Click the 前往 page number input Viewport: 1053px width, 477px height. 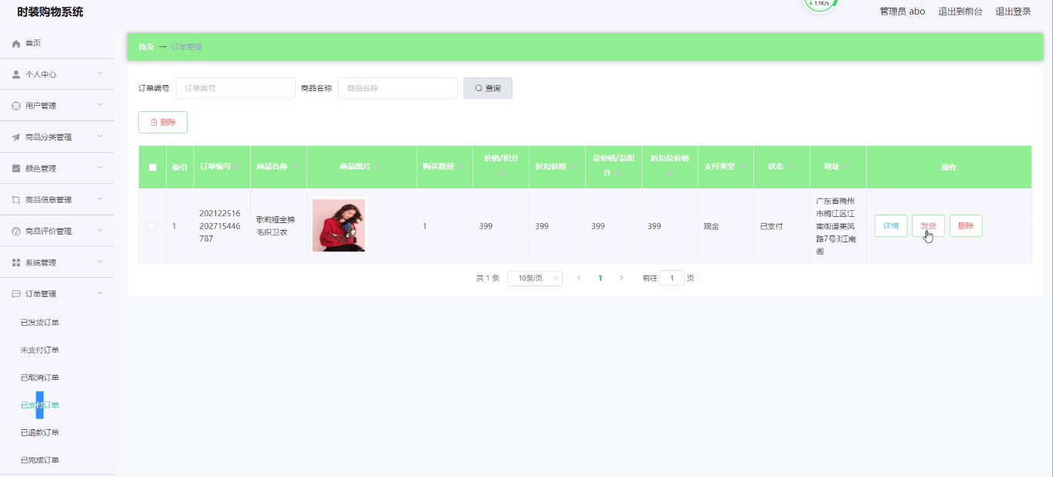[x=672, y=278]
